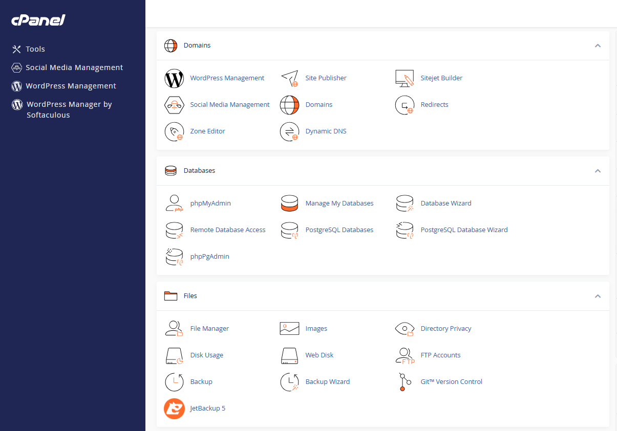Click the Web Disk icon

tap(289, 355)
